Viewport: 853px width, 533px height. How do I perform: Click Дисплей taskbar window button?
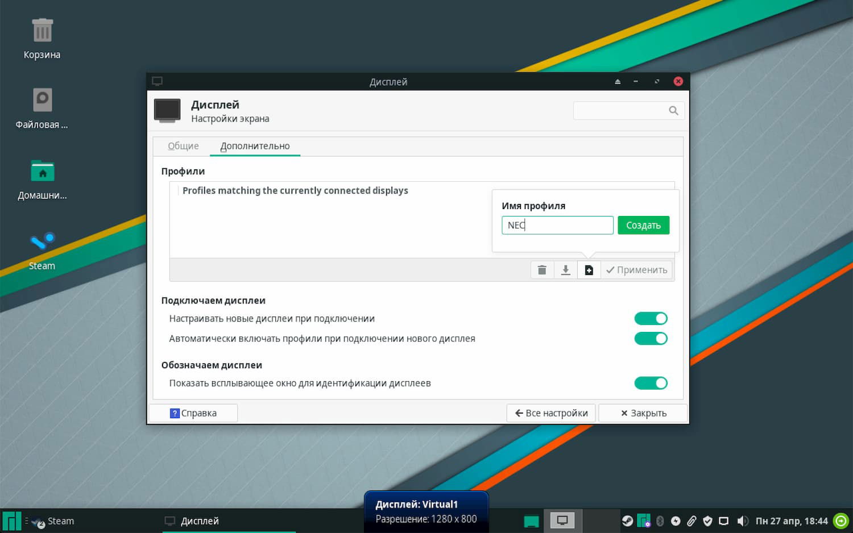[229, 521]
